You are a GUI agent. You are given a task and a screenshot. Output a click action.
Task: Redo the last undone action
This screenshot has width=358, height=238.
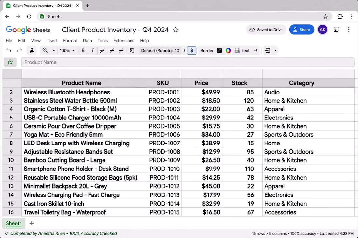pyautogui.click(x=20, y=50)
